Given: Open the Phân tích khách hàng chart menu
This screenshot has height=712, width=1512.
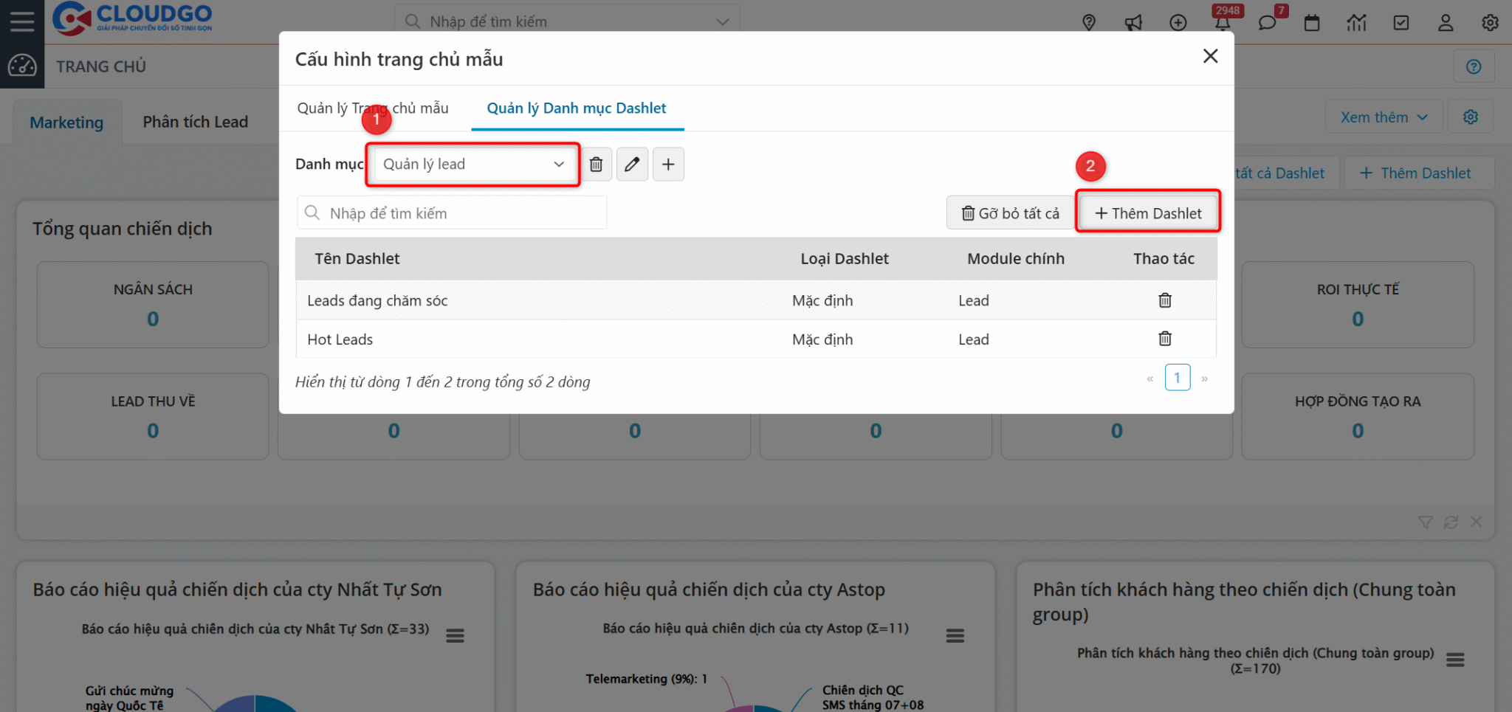Looking at the screenshot, I should point(1455,660).
